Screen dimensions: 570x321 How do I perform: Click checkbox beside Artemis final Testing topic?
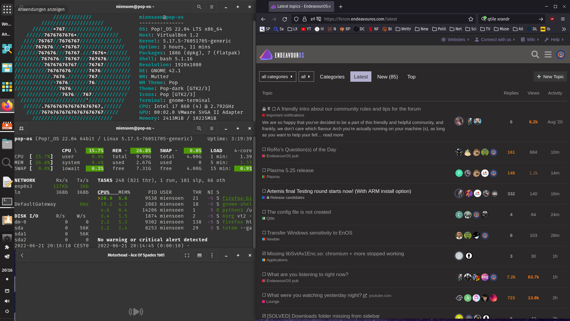click(264, 191)
